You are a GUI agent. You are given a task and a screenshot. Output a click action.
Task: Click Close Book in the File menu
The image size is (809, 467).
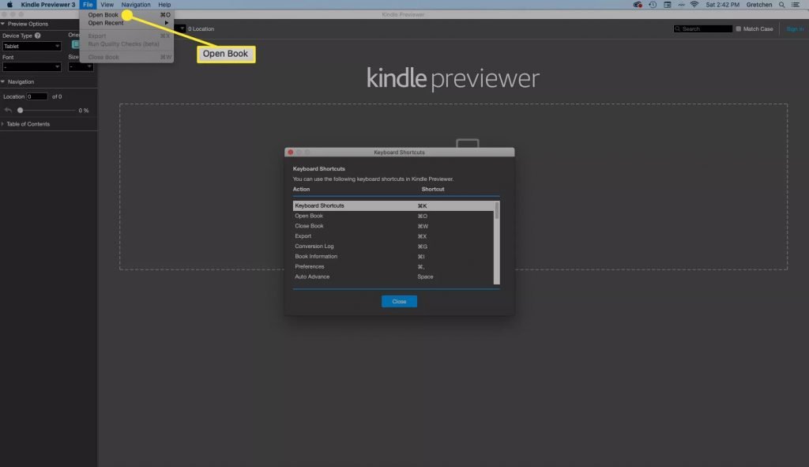tap(128, 57)
